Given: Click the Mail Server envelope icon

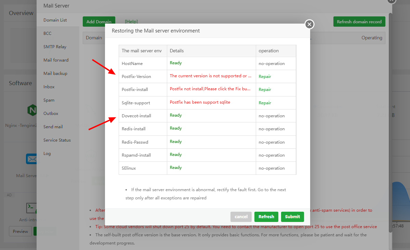Looking at the screenshot, I should click(31, 159).
